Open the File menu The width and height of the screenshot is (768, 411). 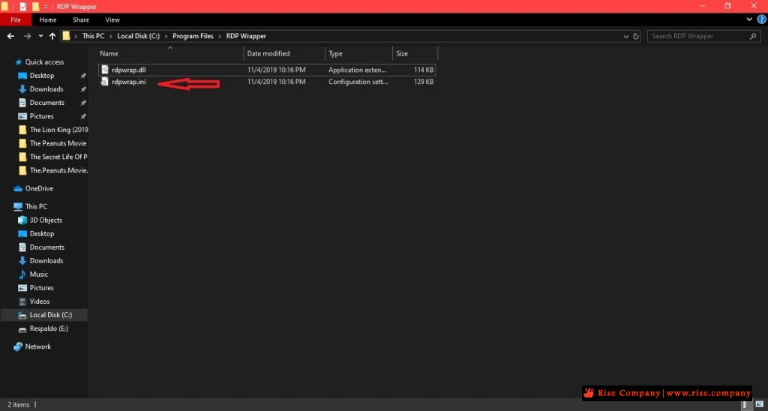click(x=16, y=20)
